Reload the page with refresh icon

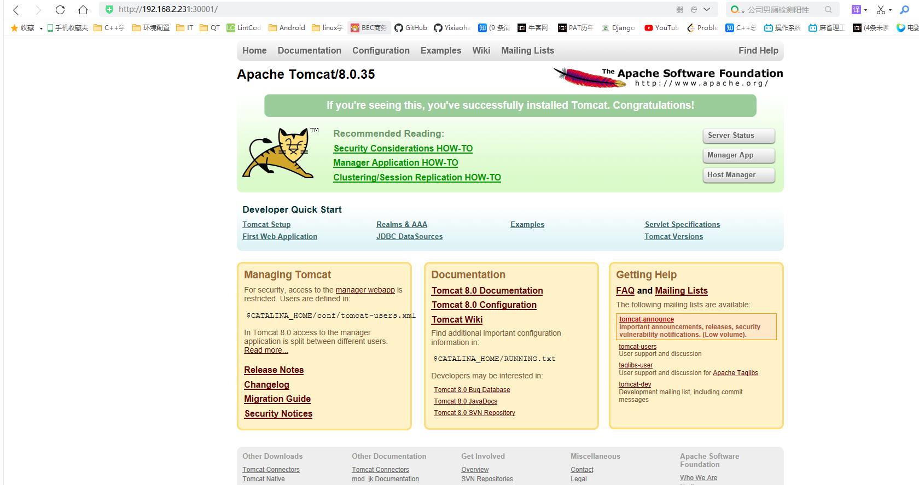(60, 10)
